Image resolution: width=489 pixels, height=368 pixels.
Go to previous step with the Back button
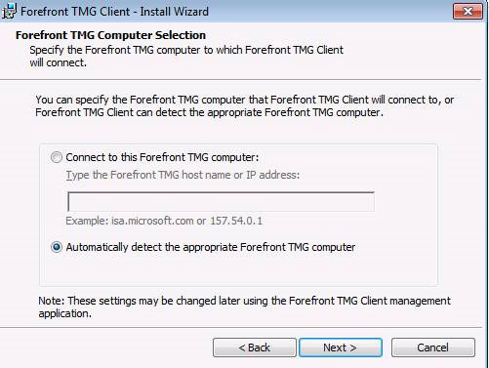click(x=255, y=348)
